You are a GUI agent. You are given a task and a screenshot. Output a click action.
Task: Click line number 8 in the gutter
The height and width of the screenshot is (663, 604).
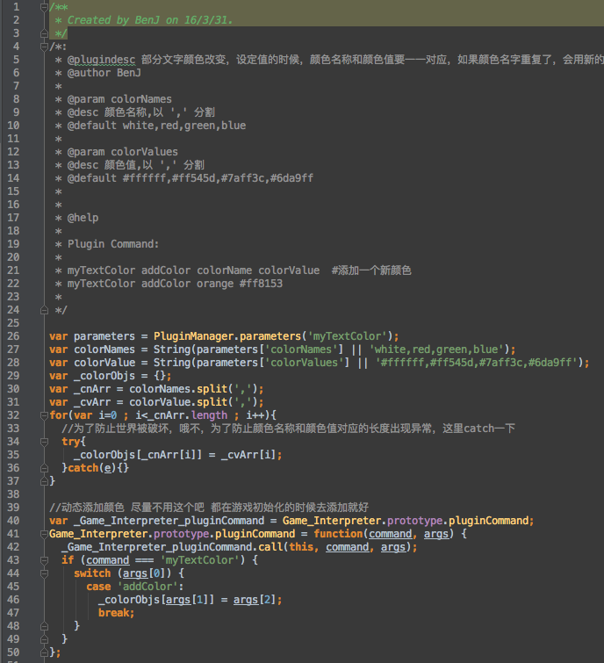[x=16, y=99]
